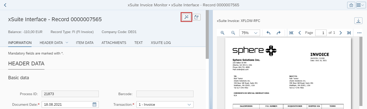The height and width of the screenshot is (109, 367).
Task: Open the home page icon
Action: click(351, 5)
